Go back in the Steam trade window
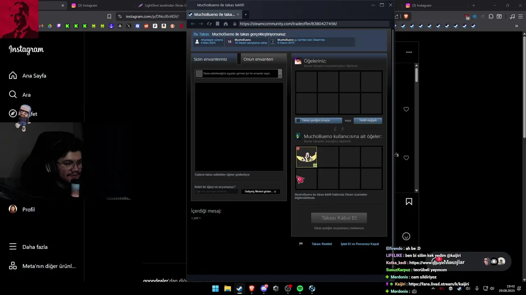 pos(193,24)
